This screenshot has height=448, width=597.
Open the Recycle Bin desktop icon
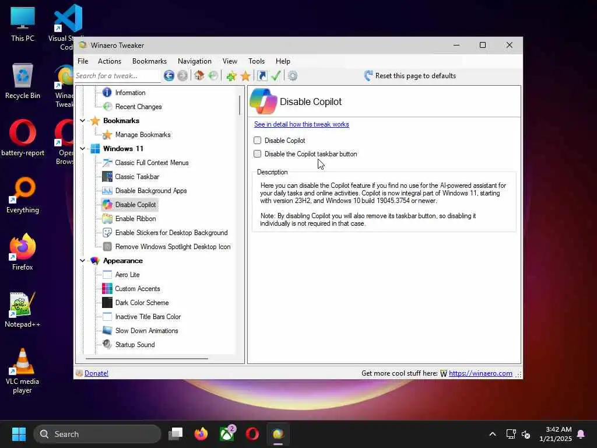(x=23, y=80)
